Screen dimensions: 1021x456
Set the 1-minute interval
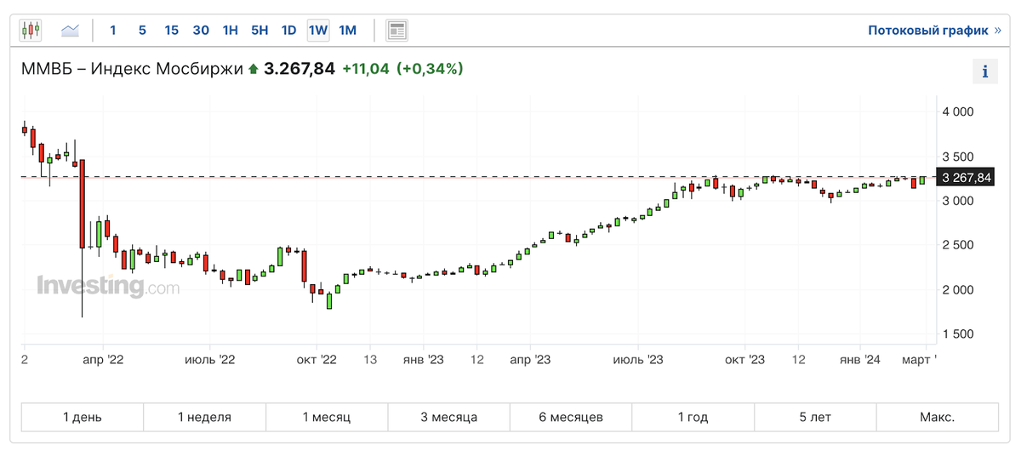[112, 31]
